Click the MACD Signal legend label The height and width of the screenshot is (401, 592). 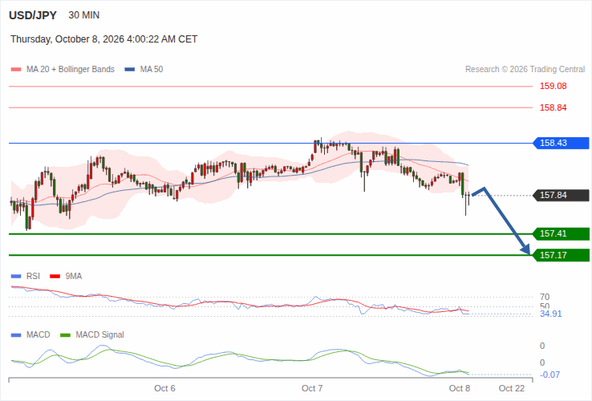(x=99, y=335)
